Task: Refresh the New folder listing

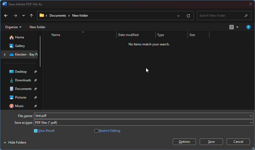Action: 188,16
